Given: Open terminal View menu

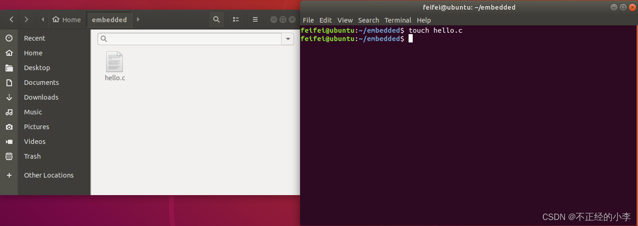Looking at the screenshot, I should coord(345,20).
